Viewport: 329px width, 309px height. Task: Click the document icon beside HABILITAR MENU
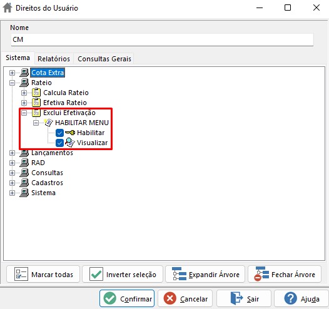pyautogui.click(x=48, y=123)
